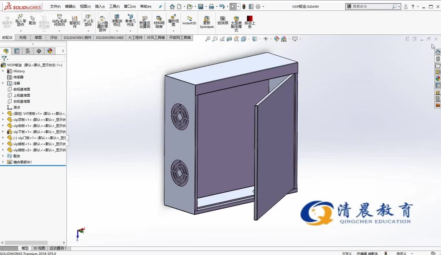This screenshot has width=441, height=255.
Task: Switch to the 评估 (Evaluate) tab
Action: coord(53,38)
